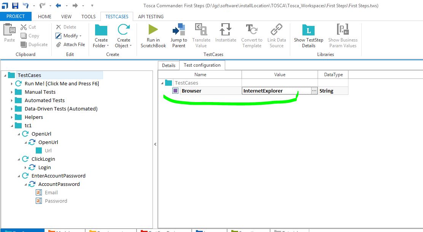Click the Save icon in quick access toolbar
The image size is (423, 232).
[x=15, y=5]
